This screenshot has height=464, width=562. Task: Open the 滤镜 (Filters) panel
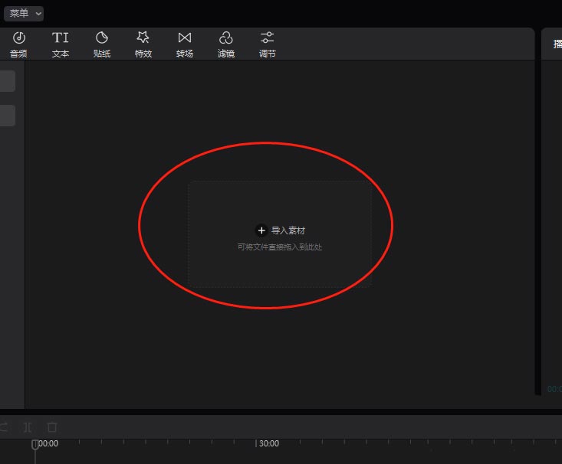[225, 44]
